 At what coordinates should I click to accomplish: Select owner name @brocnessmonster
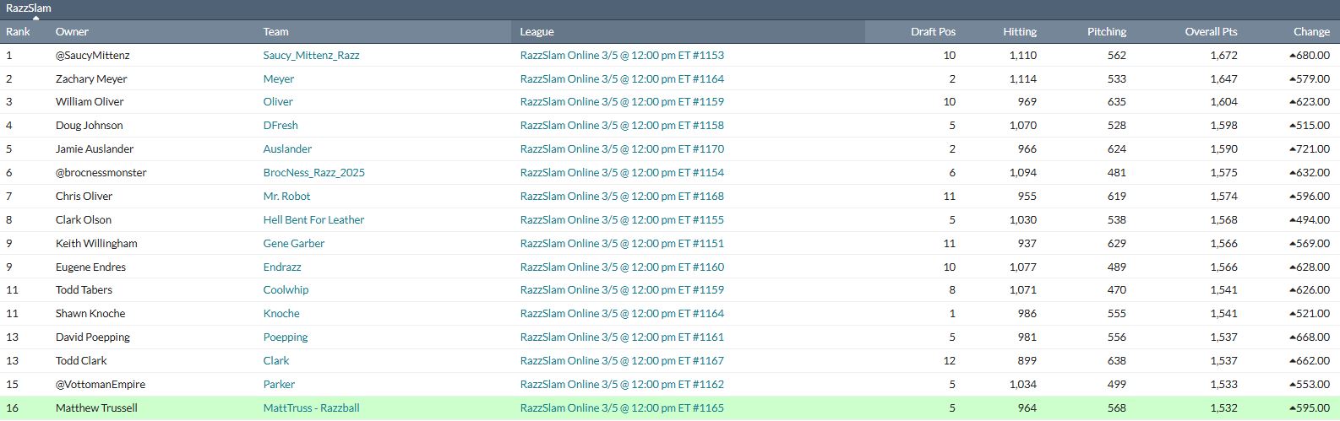click(101, 172)
